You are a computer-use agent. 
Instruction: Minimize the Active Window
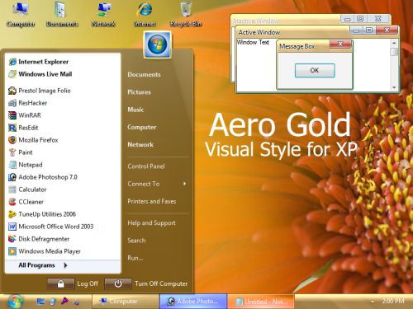pos(357,30)
